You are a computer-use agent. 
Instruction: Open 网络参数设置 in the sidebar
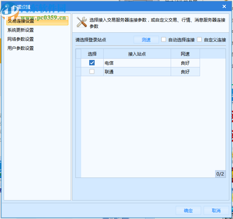point(21,39)
